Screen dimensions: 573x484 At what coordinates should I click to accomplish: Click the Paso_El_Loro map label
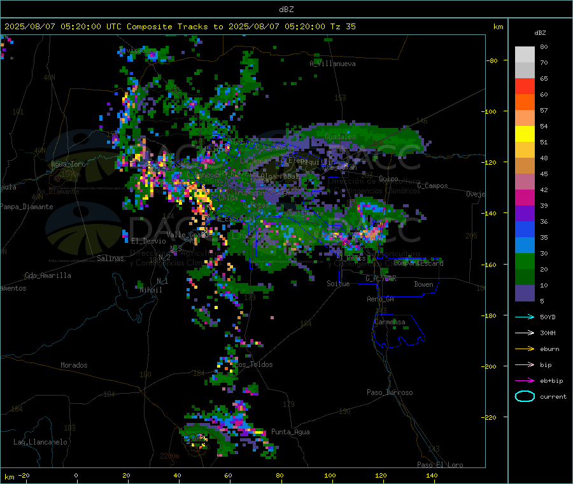tap(440, 465)
